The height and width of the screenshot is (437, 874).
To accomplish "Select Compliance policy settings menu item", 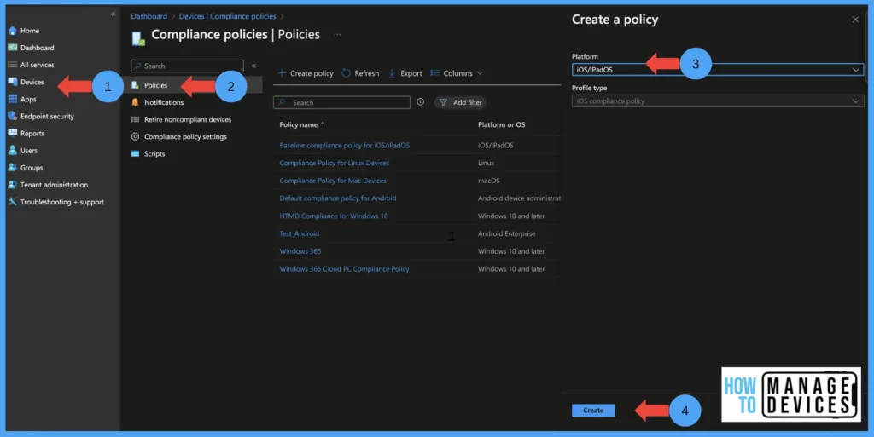I will pyautogui.click(x=185, y=136).
